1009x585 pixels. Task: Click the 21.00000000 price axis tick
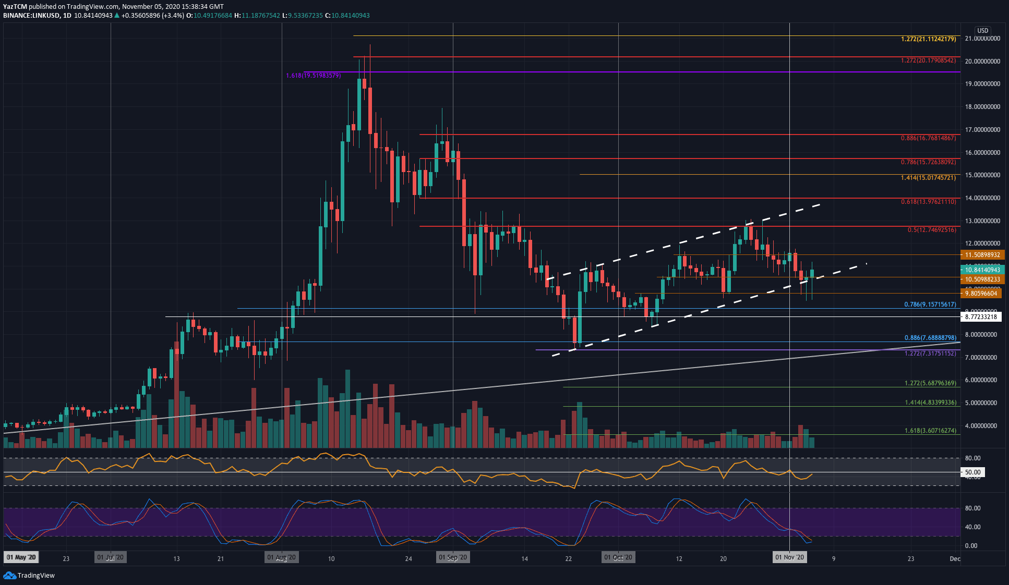(x=982, y=39)
